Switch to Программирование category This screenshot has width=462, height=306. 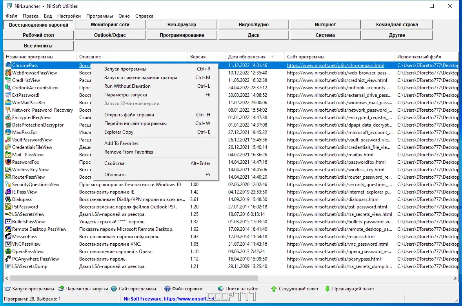point(182,35)
